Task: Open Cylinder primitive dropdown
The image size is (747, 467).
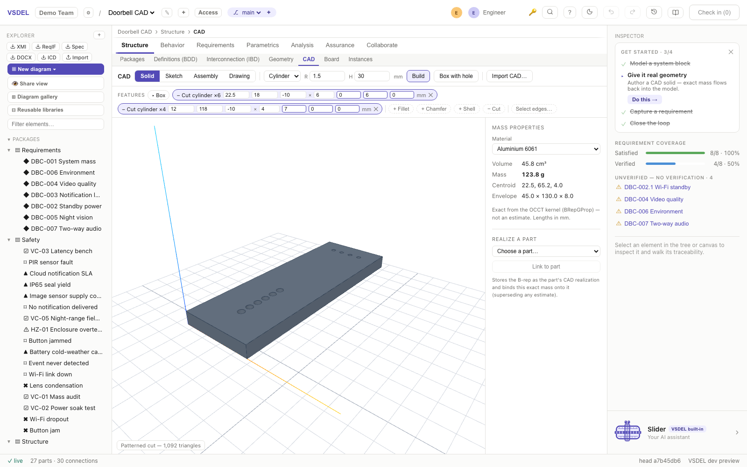Action: click(282, 76)
